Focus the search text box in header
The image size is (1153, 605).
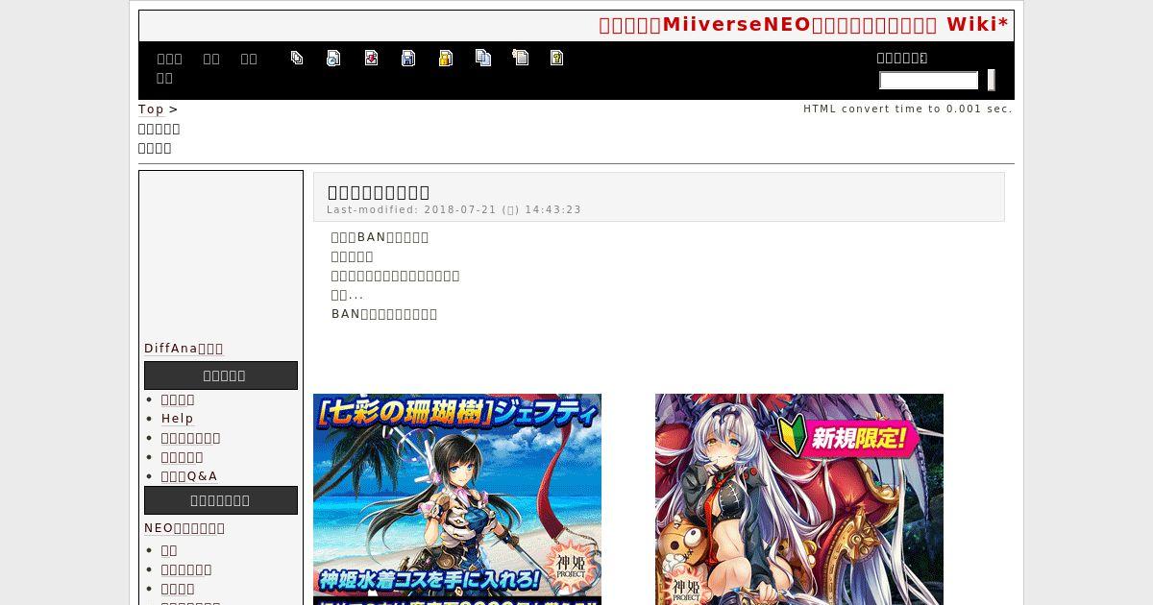tap(929, 81)
